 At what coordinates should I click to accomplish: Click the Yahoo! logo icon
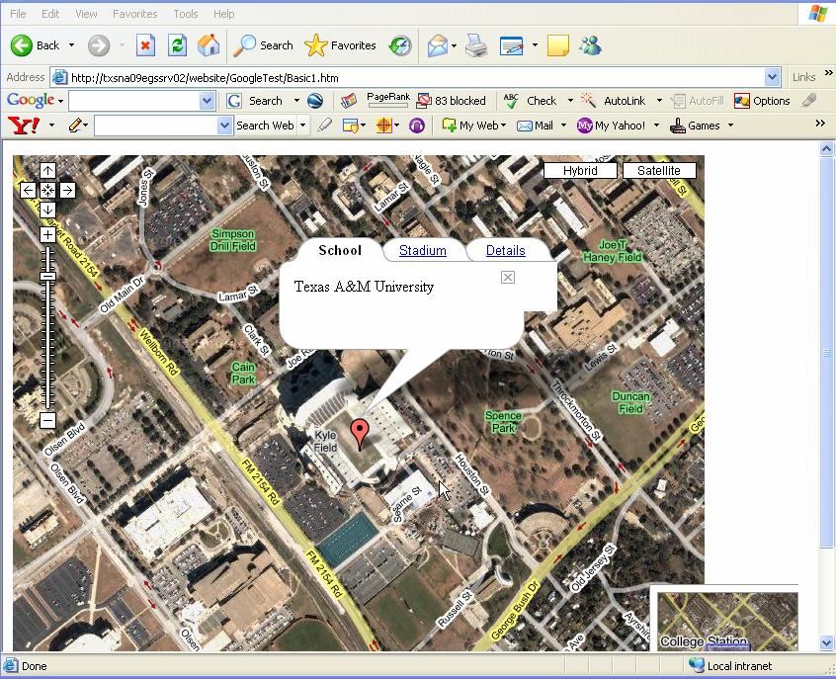pyautogui.click(x=24, y=126)
